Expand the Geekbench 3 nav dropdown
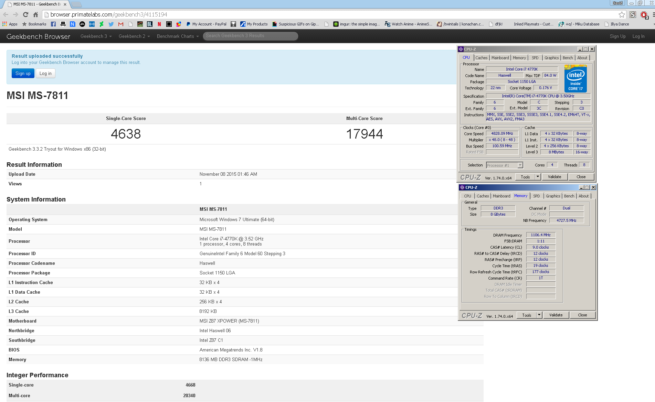655x402 pixels. point(96,36)
